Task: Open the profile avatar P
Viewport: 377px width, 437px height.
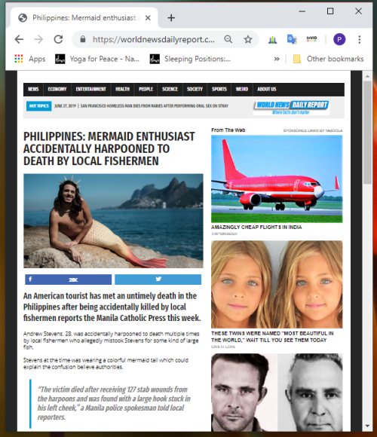Action: (x=339, y=39)
